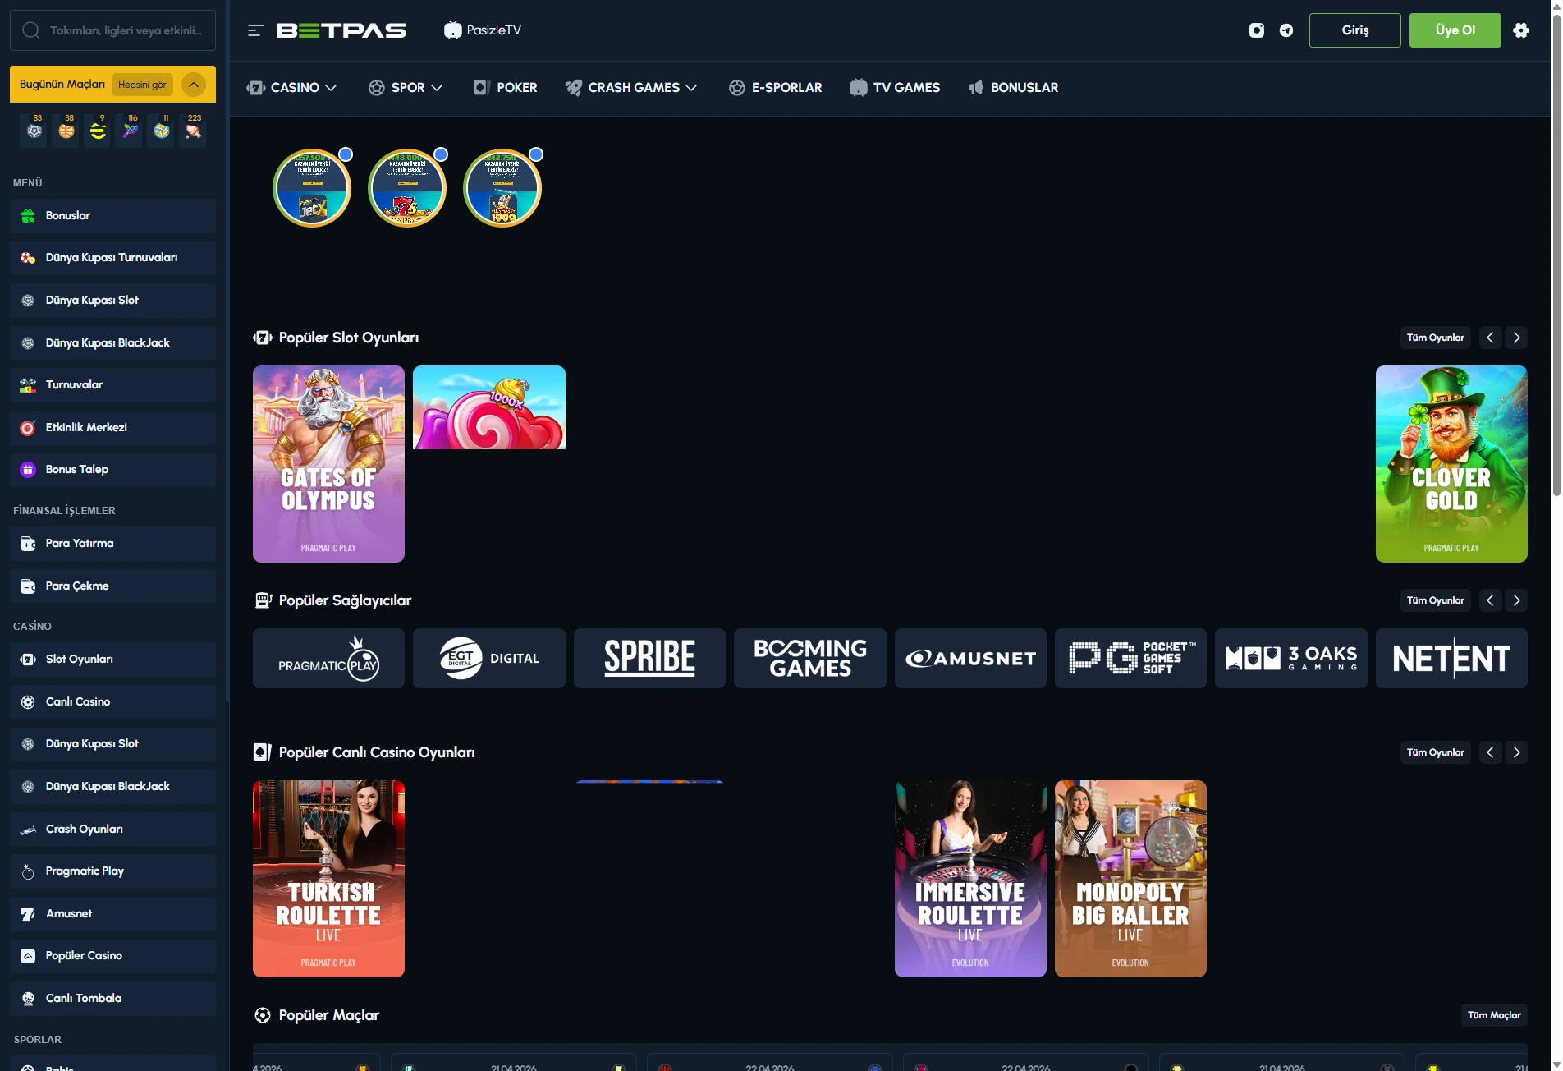The height and width of the screenshot is (1071, 1563).
Task: Open the 1000 promotion story circle
Action: pyautogui.click(x=502, y=188)
